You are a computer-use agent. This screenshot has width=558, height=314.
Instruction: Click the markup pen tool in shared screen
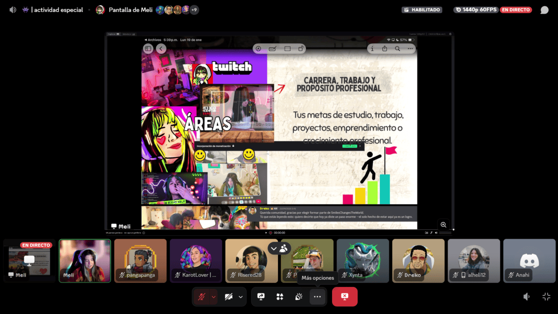click(x=258, y=48)
